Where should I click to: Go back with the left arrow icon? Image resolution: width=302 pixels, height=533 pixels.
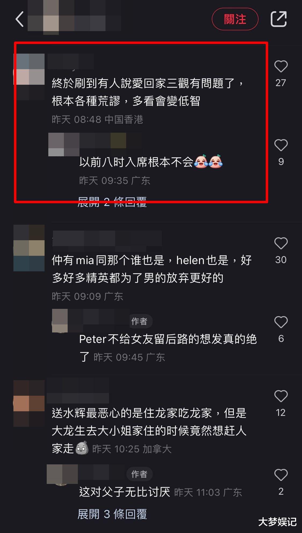[x=20, y=19]
